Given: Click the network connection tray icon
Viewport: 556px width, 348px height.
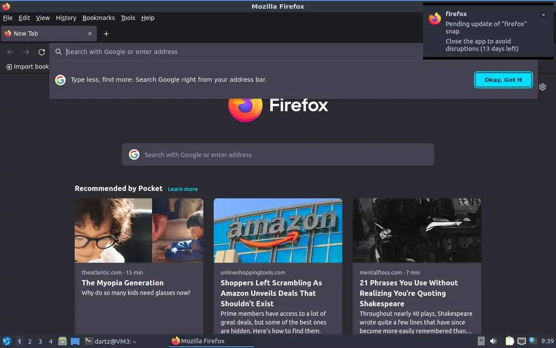Looking at the screenshot, I should pos(522,341).
